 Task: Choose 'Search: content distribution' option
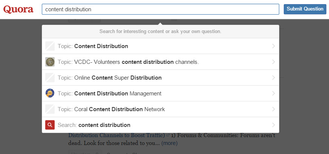(161, 125)
